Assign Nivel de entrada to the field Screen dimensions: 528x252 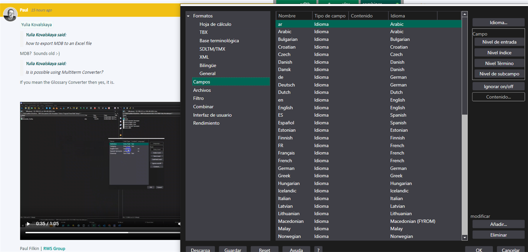point(499,42)
